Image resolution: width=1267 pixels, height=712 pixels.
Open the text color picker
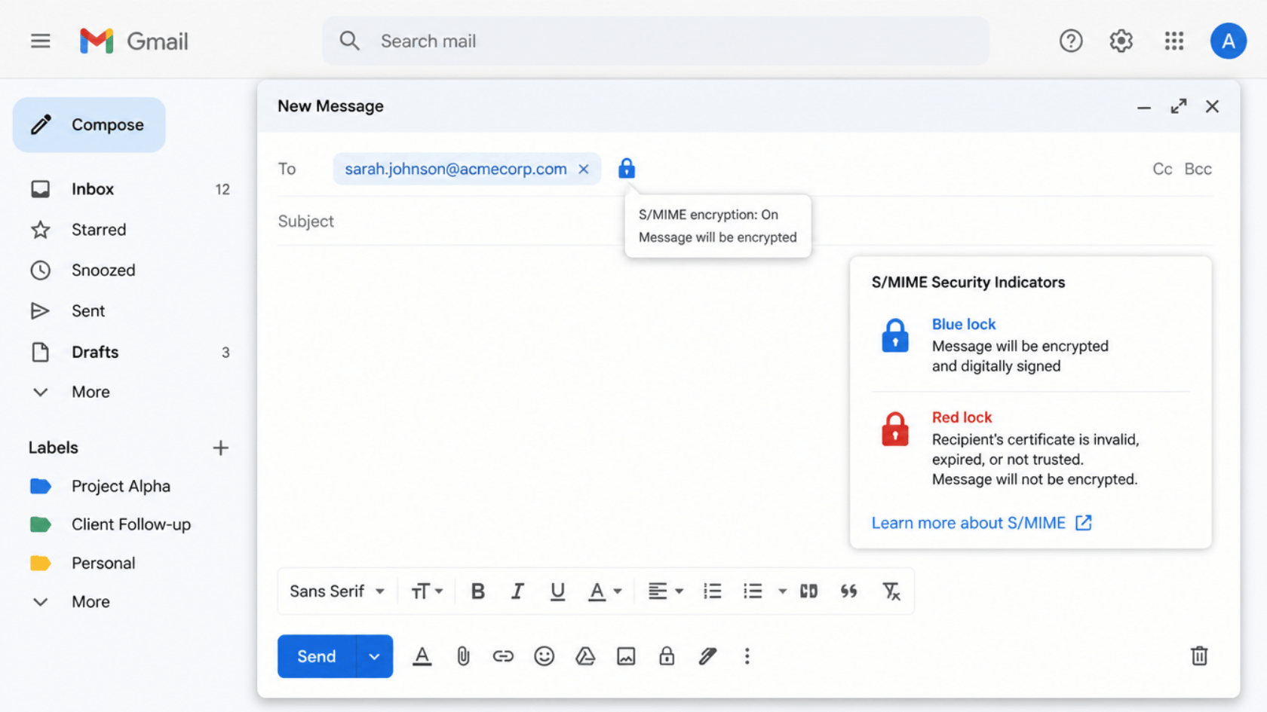(605, 591)
